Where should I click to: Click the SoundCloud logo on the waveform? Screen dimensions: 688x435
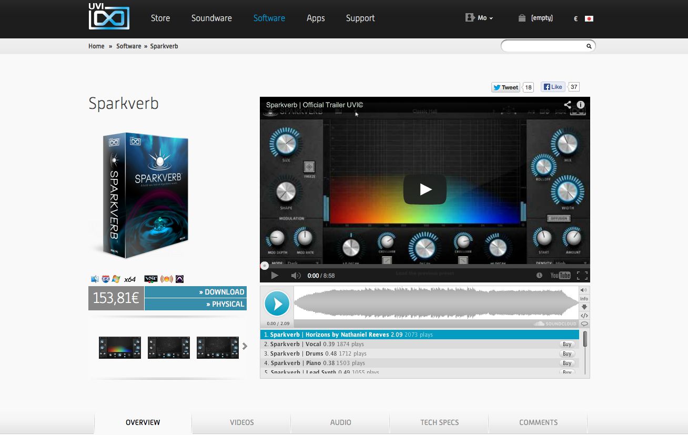(x=555, y=323)
